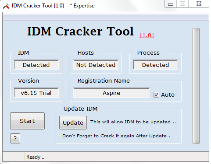The height and width of the screenshot is (164, 211).
Task: Click the IDM Cracker Tool heading
Action: point(80,31)
